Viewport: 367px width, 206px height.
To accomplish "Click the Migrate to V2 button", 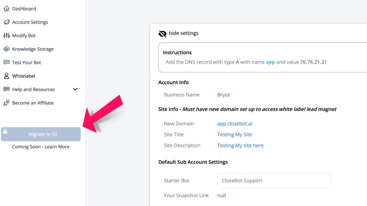I will coord(41,134).
